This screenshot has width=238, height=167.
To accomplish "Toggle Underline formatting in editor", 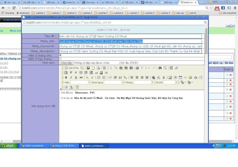I will coord(76,77).
